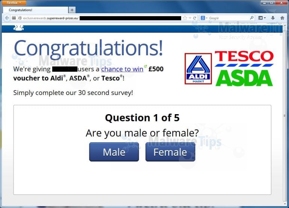The image size is (289, 208).
Task: Maximize the Firefox window
Action: (x=272, y=3)
